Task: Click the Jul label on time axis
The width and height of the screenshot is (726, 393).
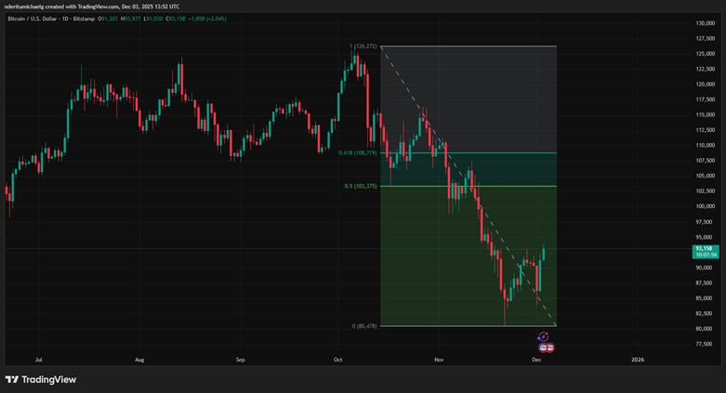Action: 39,360
